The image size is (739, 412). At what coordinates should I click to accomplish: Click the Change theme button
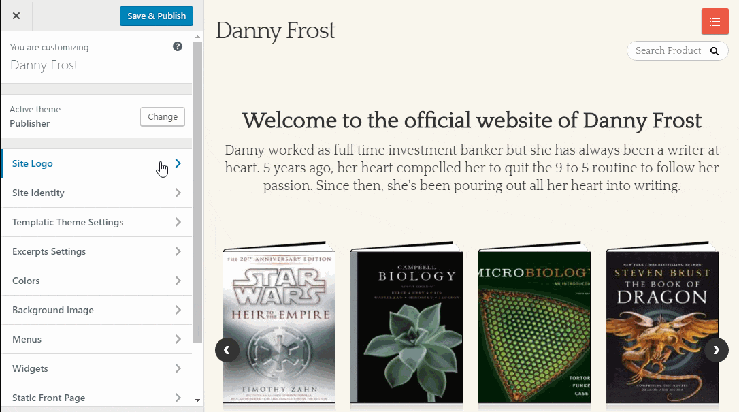(x=163, y=116)
